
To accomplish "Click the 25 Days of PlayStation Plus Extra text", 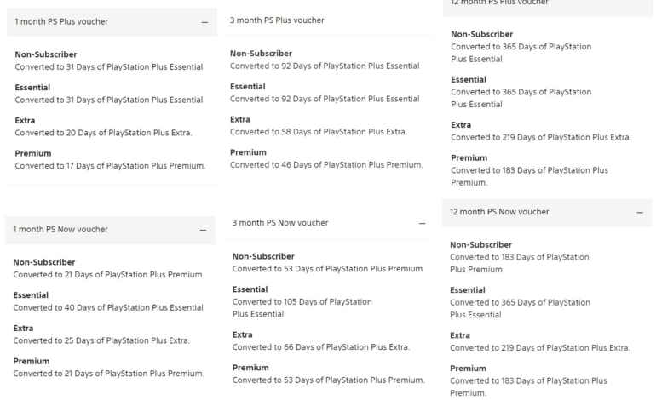I will coord(101,340).
